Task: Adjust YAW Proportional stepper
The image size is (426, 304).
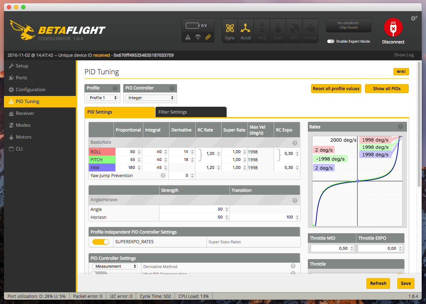Action: (139, 167)
